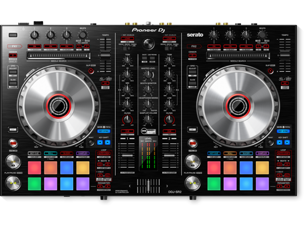Touch the right deck NEEDLE SEARCH strip
Screen dimensions: 304x227
238,56
